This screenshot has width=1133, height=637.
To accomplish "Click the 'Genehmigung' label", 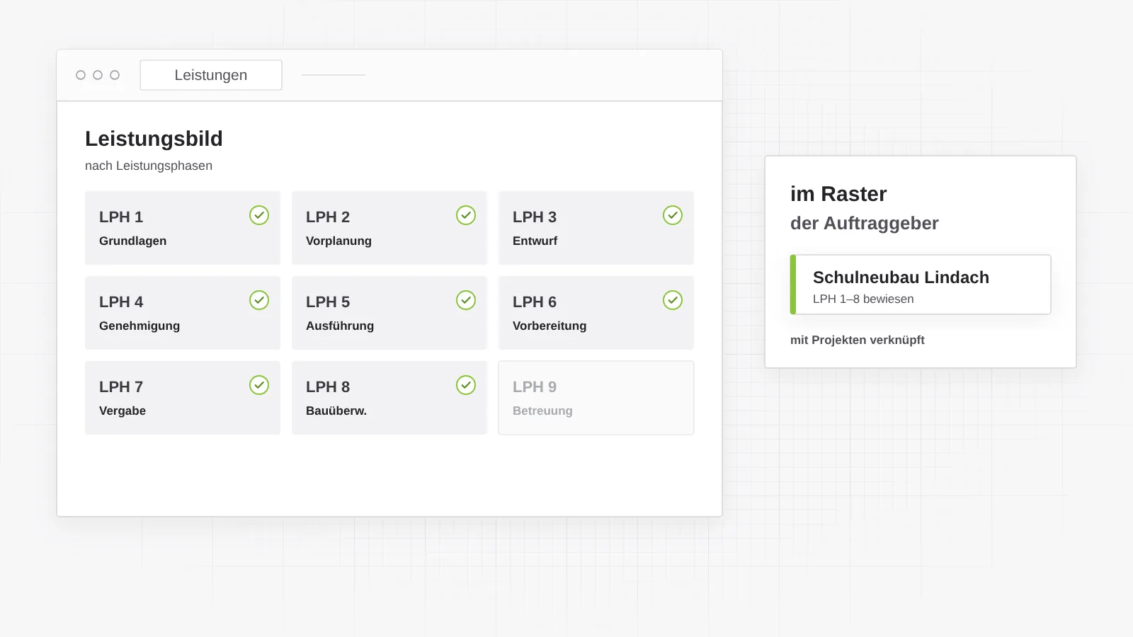I will (140, 326).
